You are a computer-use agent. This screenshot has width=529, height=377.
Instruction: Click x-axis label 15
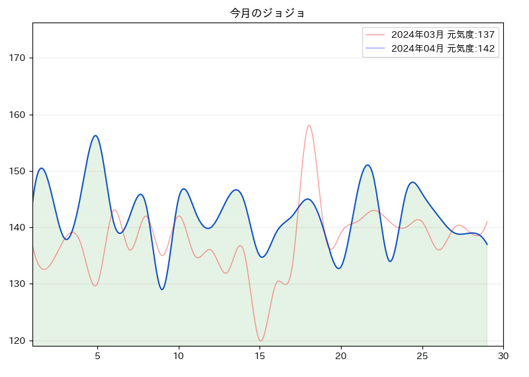tap(260, 356)
